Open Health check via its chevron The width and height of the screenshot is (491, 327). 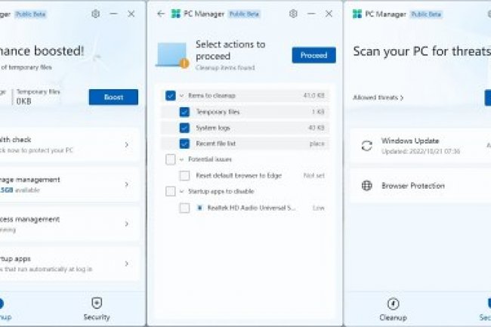coord(127,144)
